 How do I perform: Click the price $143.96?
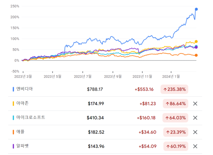(96, 146)
